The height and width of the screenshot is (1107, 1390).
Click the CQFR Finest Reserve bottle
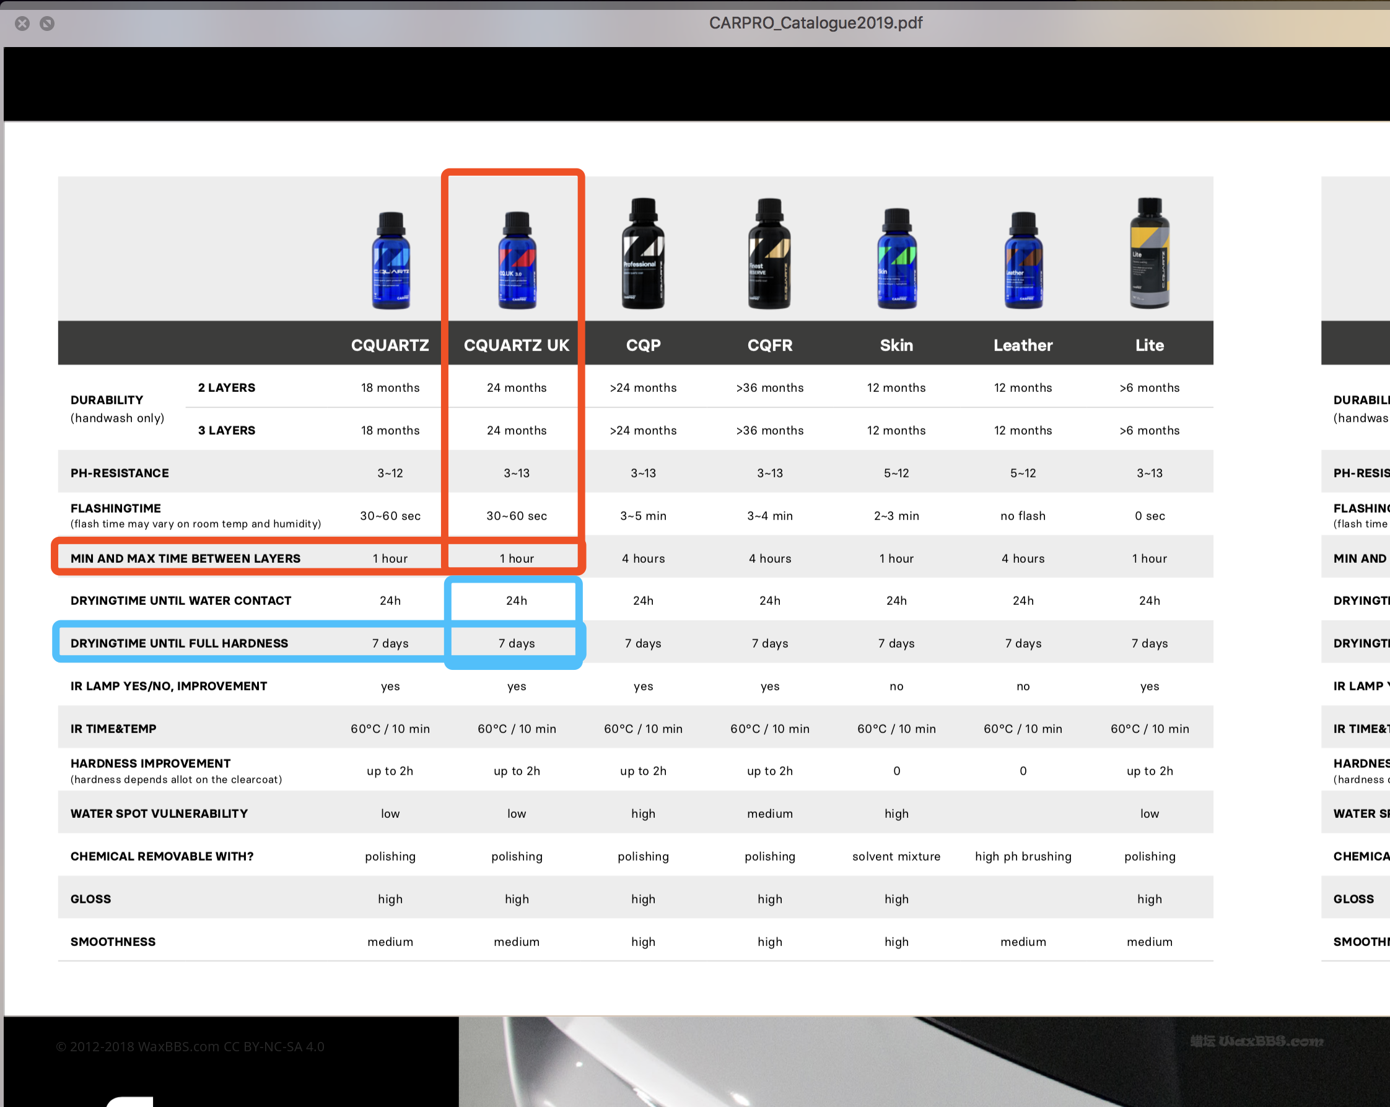pyautogui.click(x=769, y=253)
